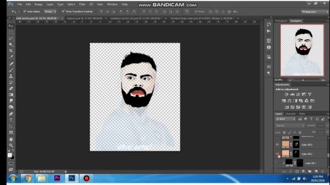Select the Hand tool
This screenshot has width=330, height=185.
click(11, 139)
